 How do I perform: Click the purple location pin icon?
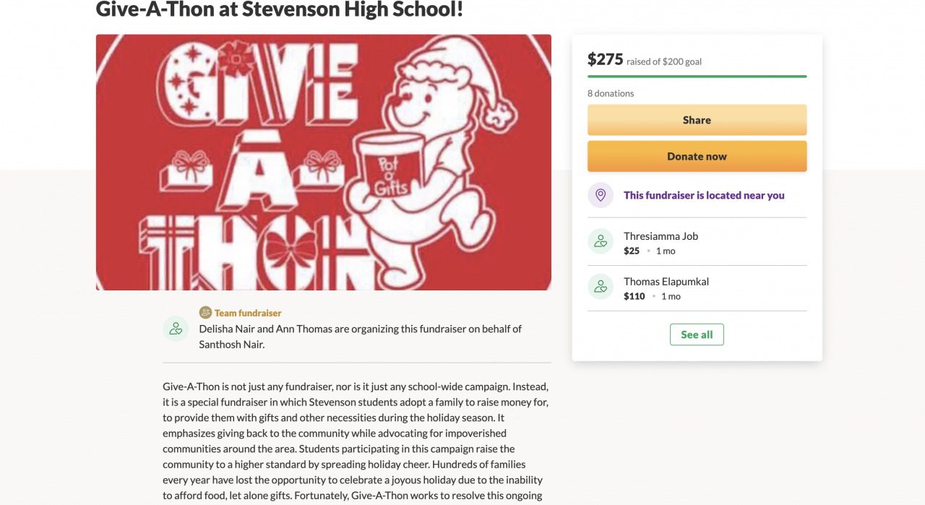tap(600, 195)
